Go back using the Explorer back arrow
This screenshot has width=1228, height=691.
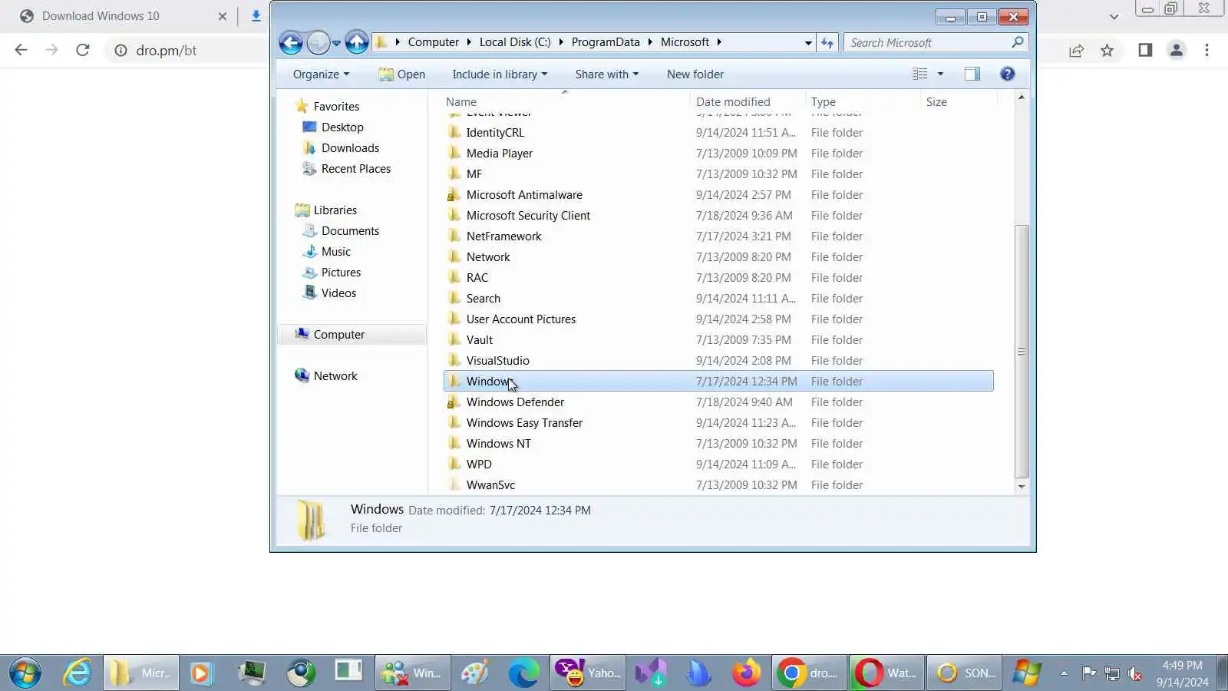click(291, 42)
